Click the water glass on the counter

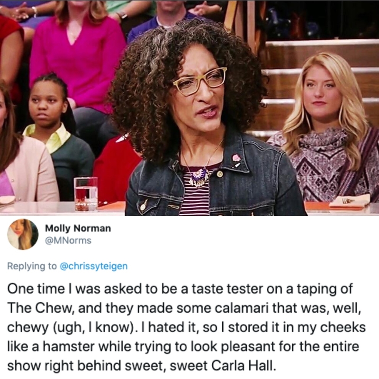[86, 193]
